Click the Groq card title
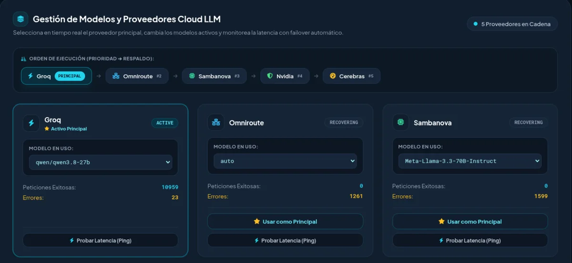Image resolution: width=572 pixels, height=263 pixels. (52, 120)
